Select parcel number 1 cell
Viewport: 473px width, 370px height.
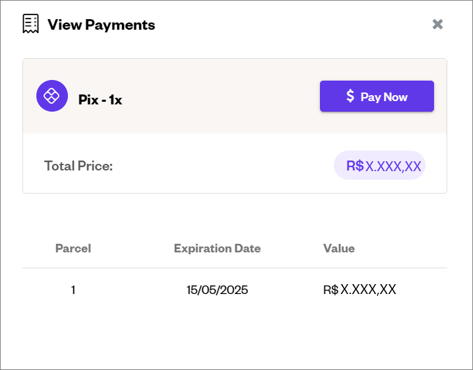[73, 290]
